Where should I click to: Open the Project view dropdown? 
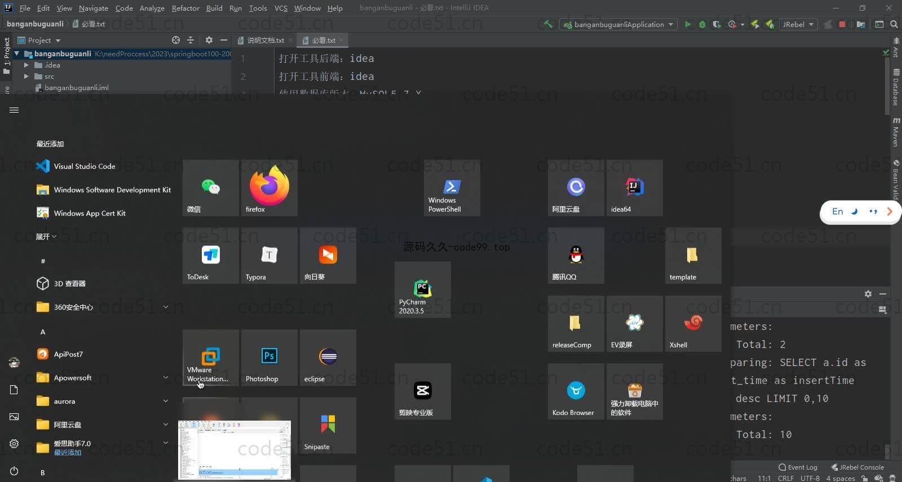tap(39, 40)
